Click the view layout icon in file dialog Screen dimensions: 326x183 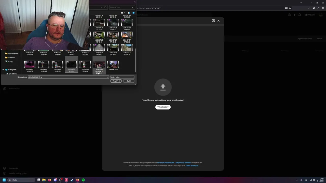(122, 13)
